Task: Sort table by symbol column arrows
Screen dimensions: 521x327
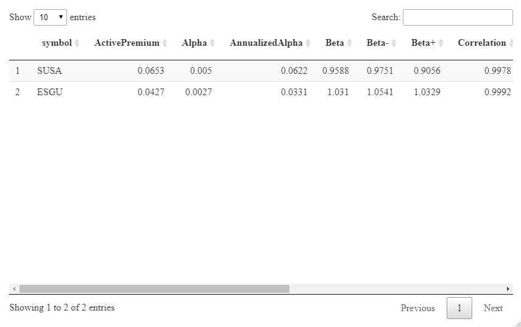Action: tap(77, 43)
